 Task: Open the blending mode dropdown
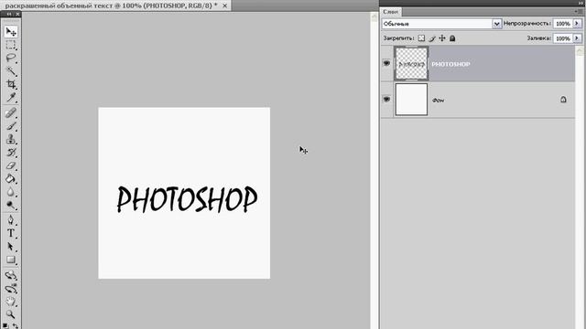[496, 24]
